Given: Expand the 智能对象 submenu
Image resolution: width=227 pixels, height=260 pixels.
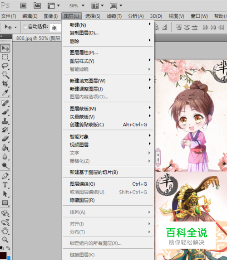Looking at the screenshot, I should pyautogui.click(x=108, y=137).
